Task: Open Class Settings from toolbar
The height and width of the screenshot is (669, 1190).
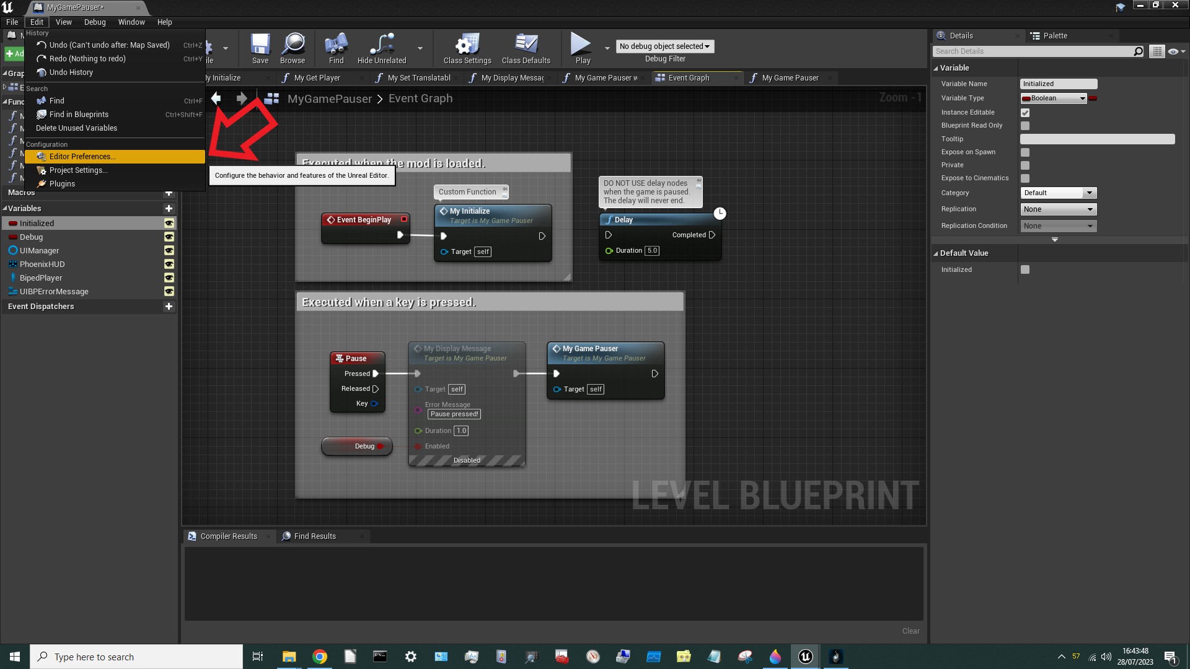Action: [x=467, y=48]
